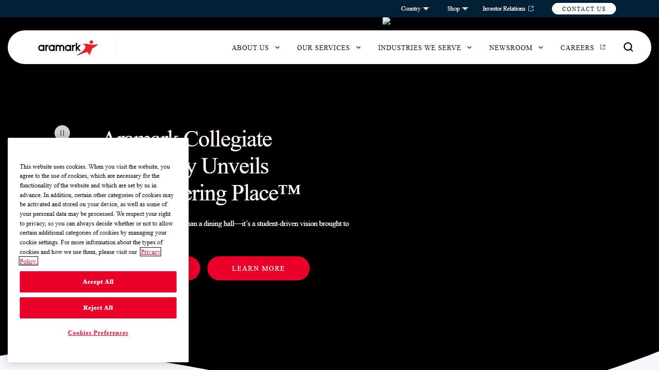The width and height of the screenshot is (659, 370).
Task: Open the Privacy Policy link
Action: pyautogui.click(x=151, y=252)
